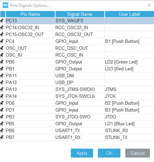Toggle the pin icon for OSC_OUT row
This screenshot has width=154, height=162.
click(x=2, y=48)
